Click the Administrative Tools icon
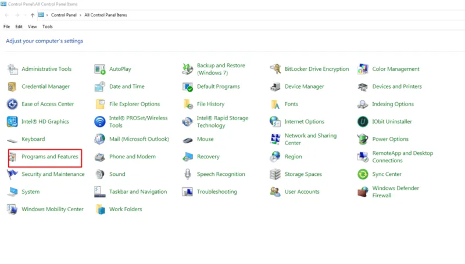This screenshot has width=465, height=264. pyautogui.click(x=12, y=69)
